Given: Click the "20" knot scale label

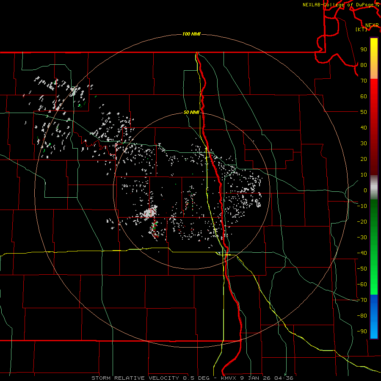Looking at the screenshot, I should point(364,159).
